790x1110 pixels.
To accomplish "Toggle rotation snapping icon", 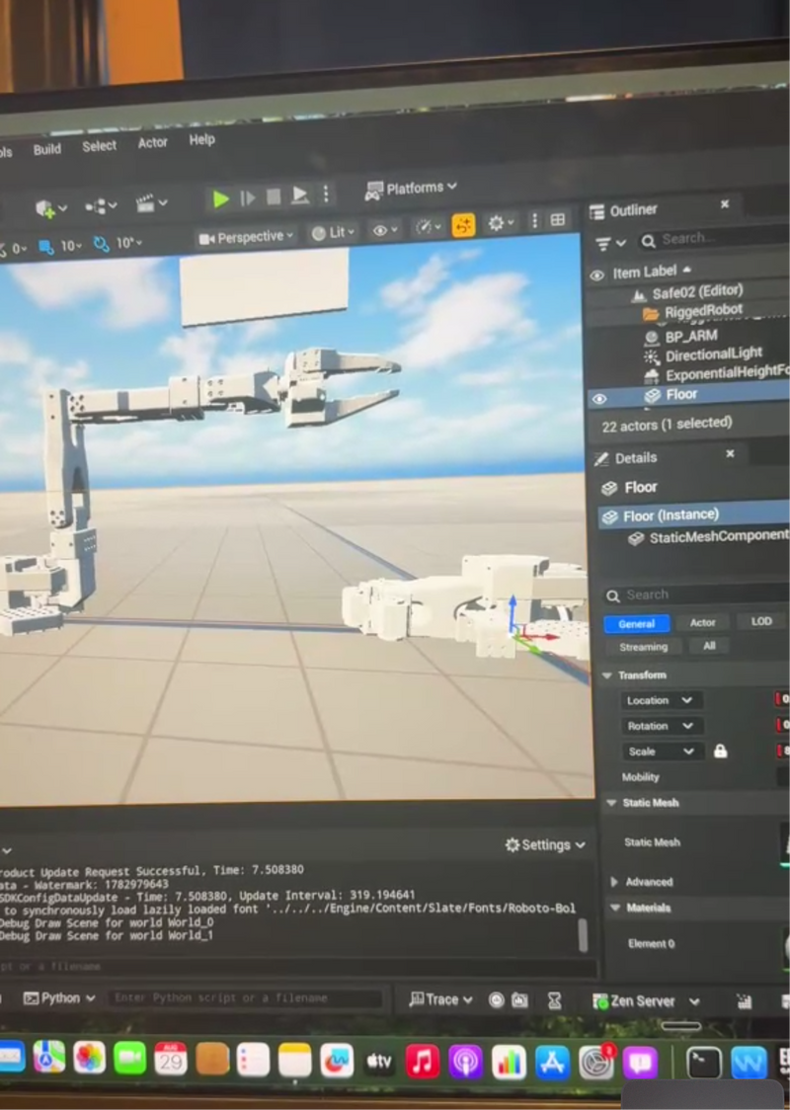I will [x=102, y=244].
